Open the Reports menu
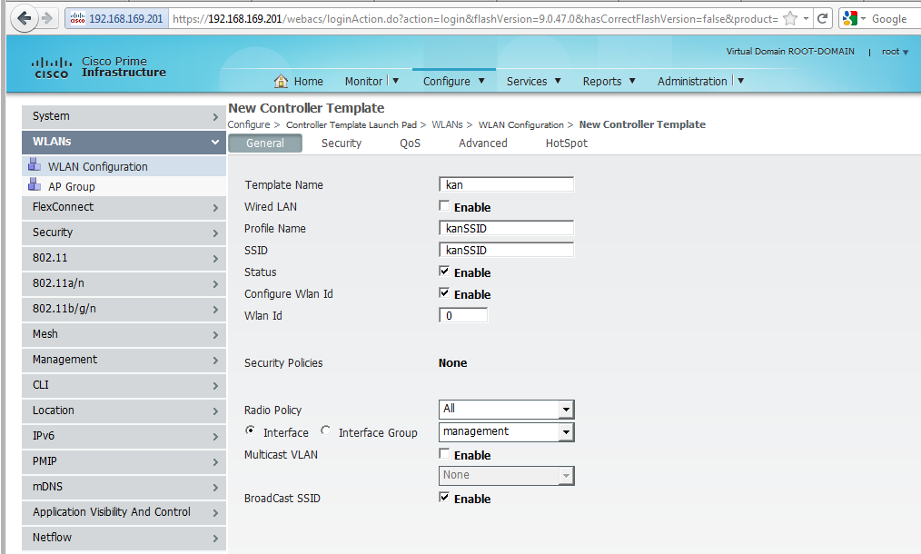The height and width of the screenshot is (554, 921). click(609, 81)
